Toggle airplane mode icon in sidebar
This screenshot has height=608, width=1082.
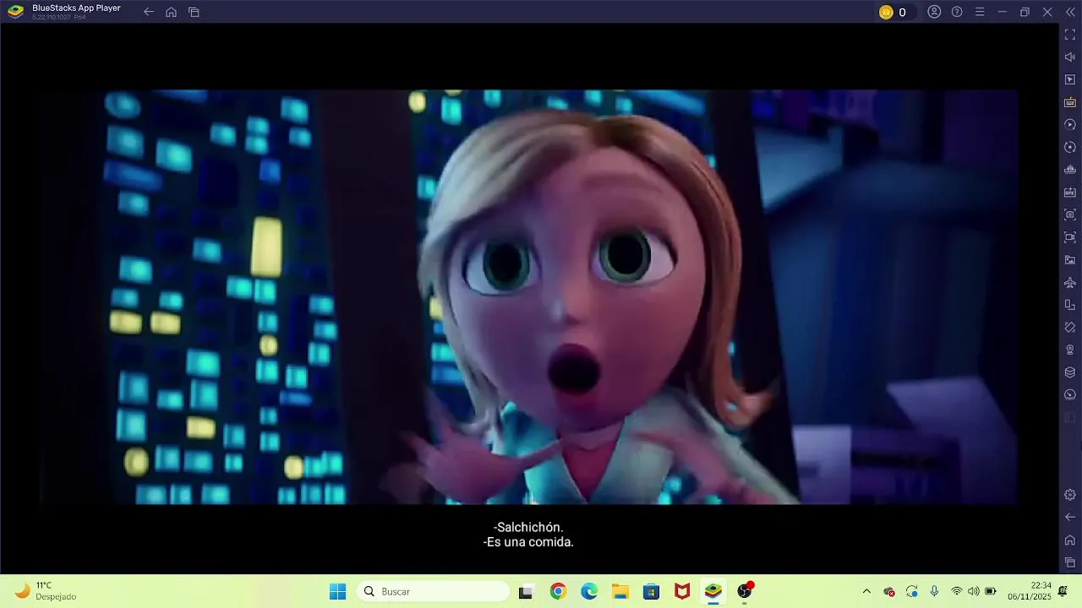pyautogui.click(x=1070, y=282)
